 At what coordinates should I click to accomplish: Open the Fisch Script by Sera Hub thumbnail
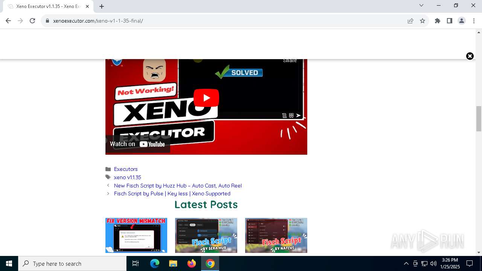[206, 235]
